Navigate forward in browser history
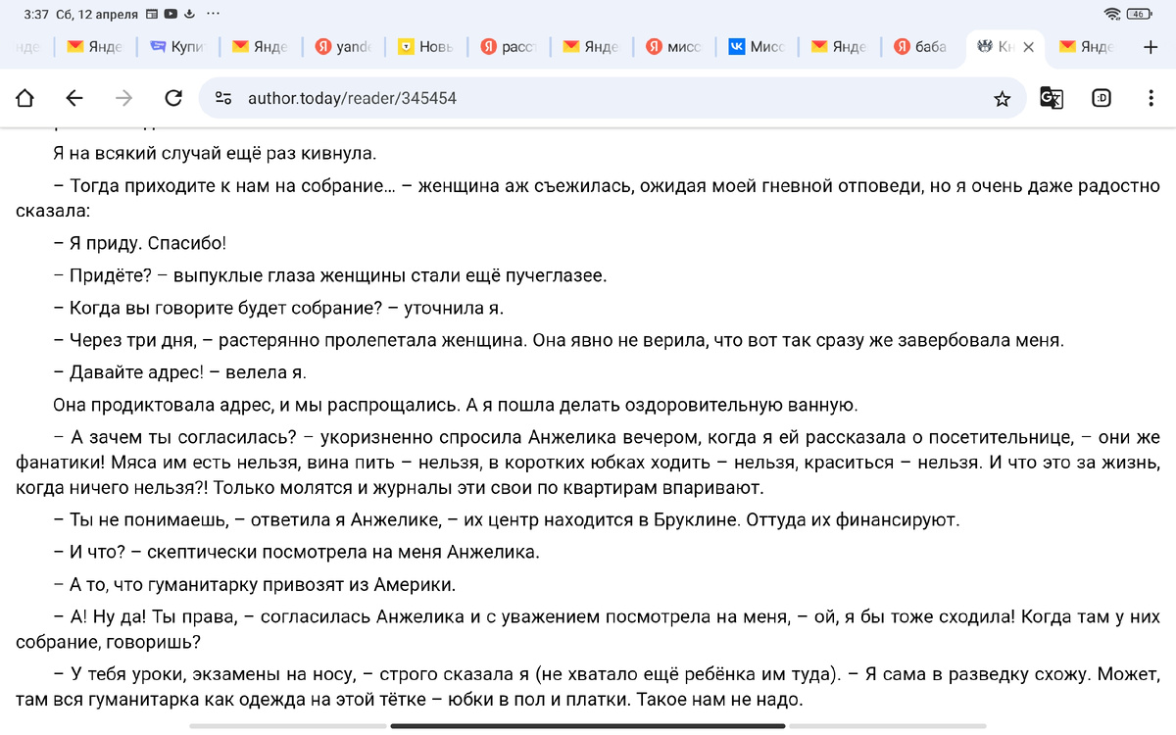The height and width of the screenshot is (735, 1176). tap(124, 98)
